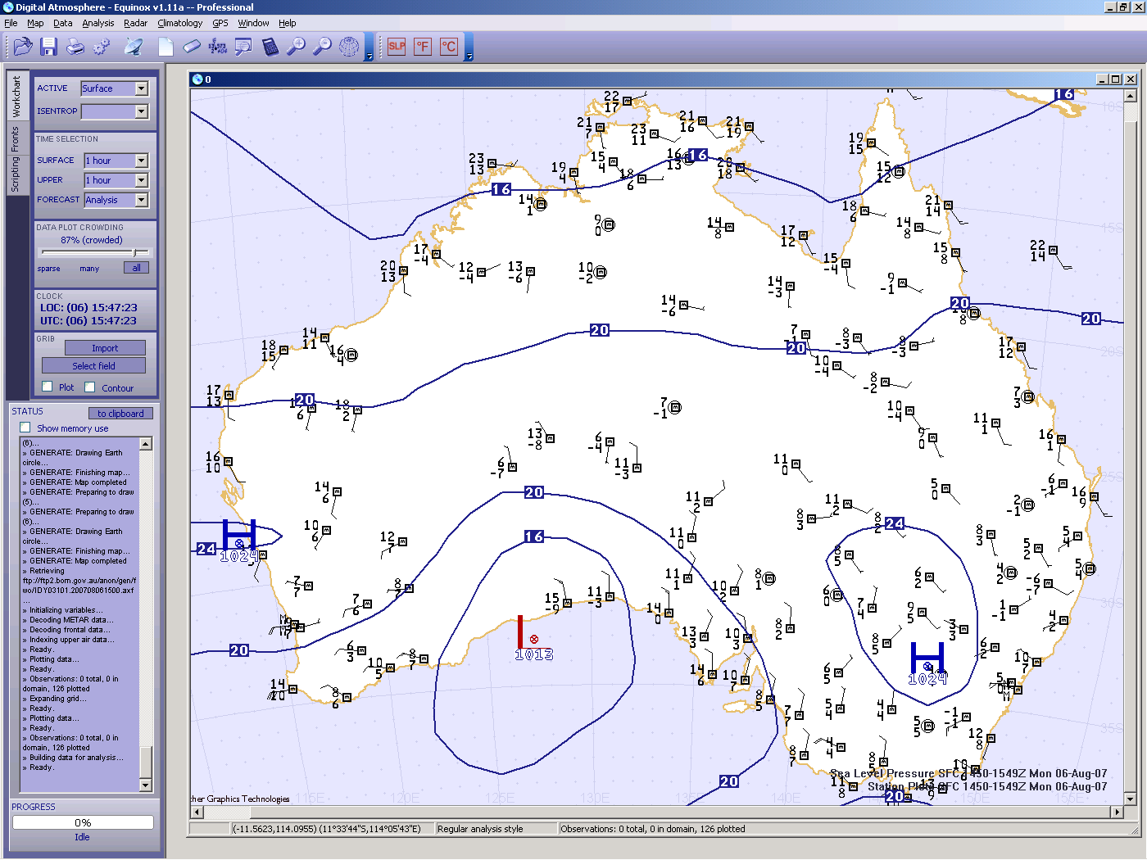Click the GRIB Import button
The height and width of the screenshot is (860, 1147).
tap(105, 348)
